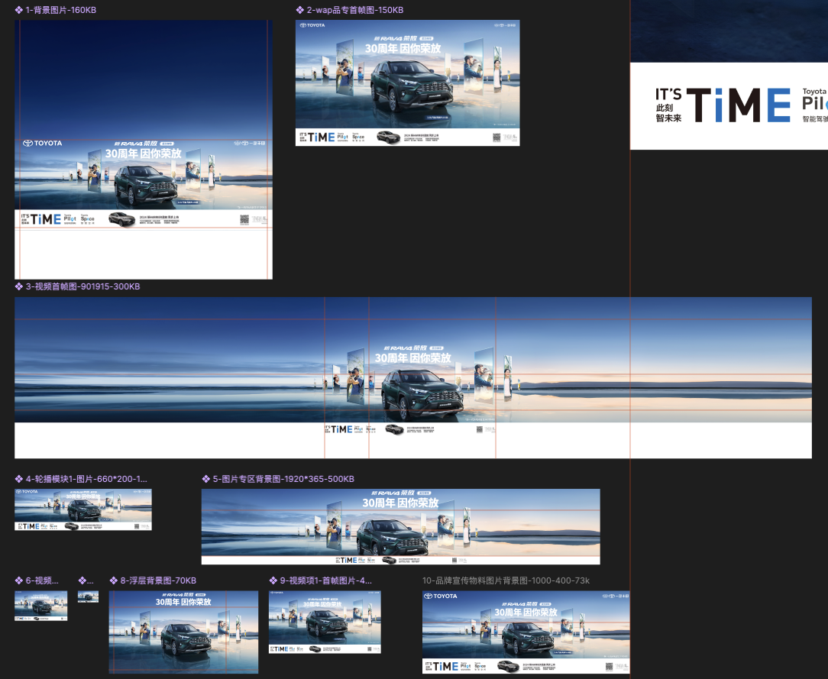The width and height of the screenshot is (828, 679).
Task: Click component icon beside 6-视频... label
Action: pos(19,580)
